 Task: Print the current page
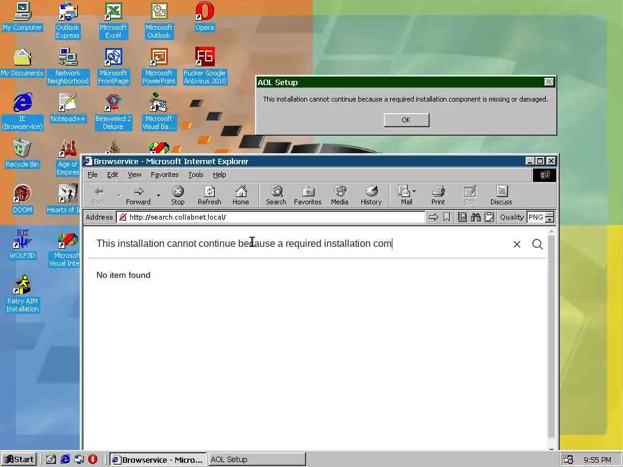[438, 195]
